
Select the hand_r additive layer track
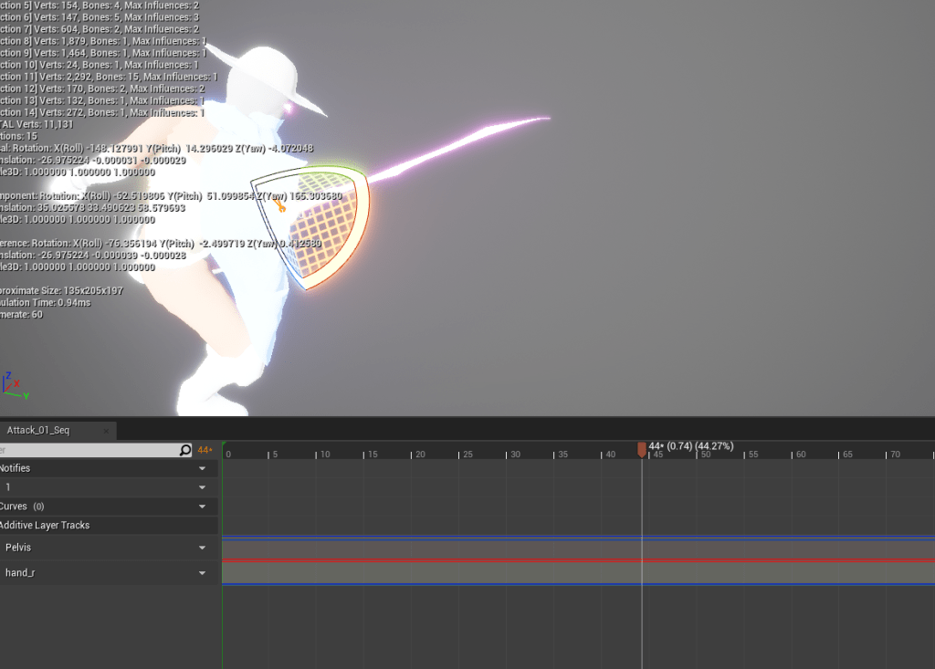pos(20,573)
